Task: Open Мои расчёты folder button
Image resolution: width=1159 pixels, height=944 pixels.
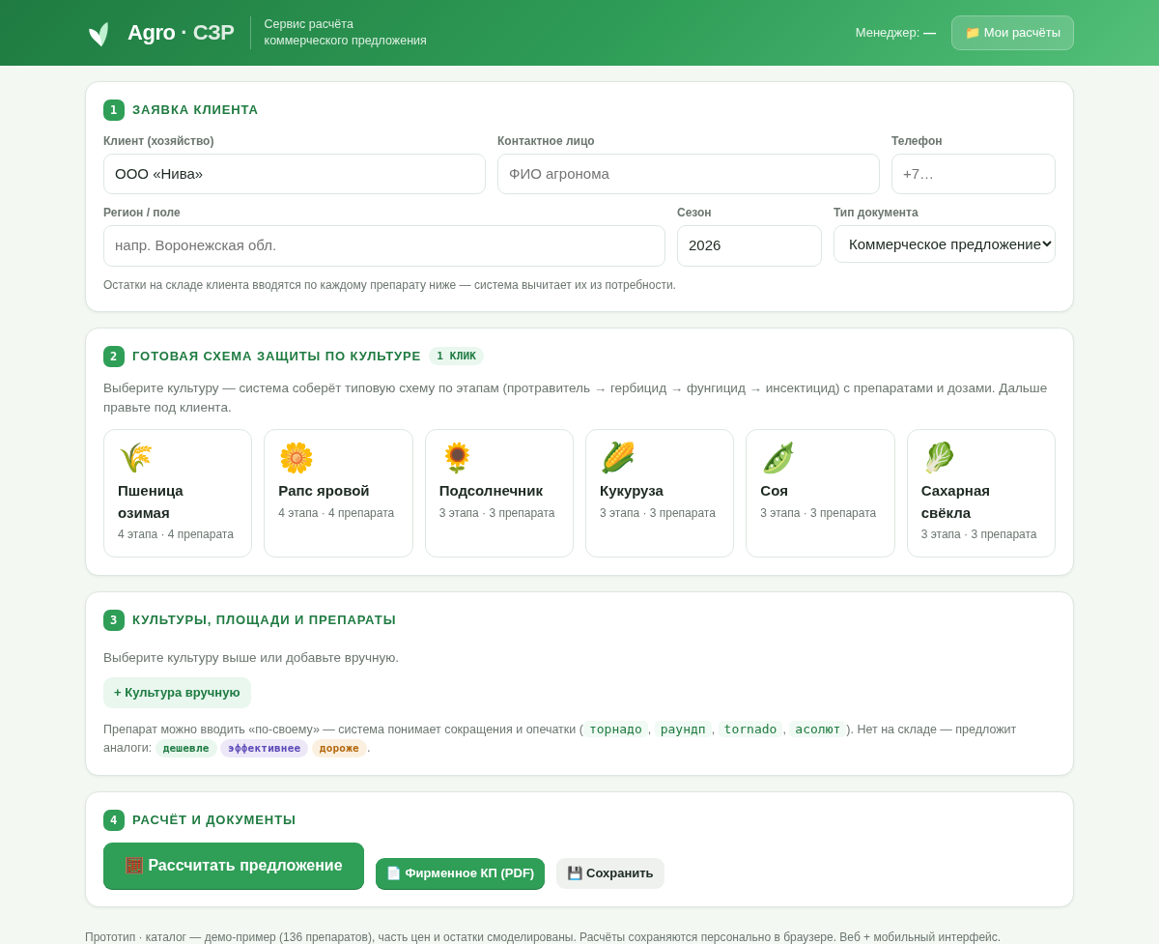Action: [1012, 33]
